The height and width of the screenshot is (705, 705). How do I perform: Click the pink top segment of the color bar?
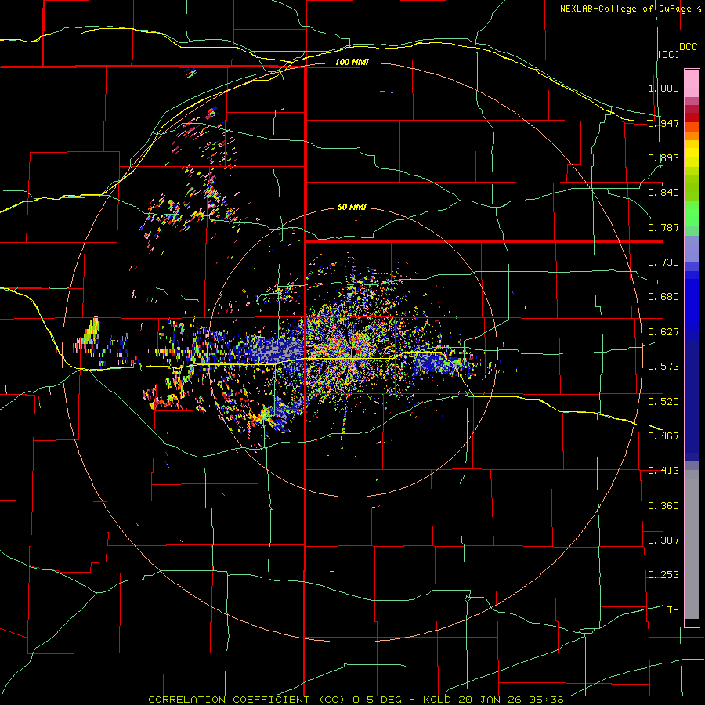tap(692, 83)
